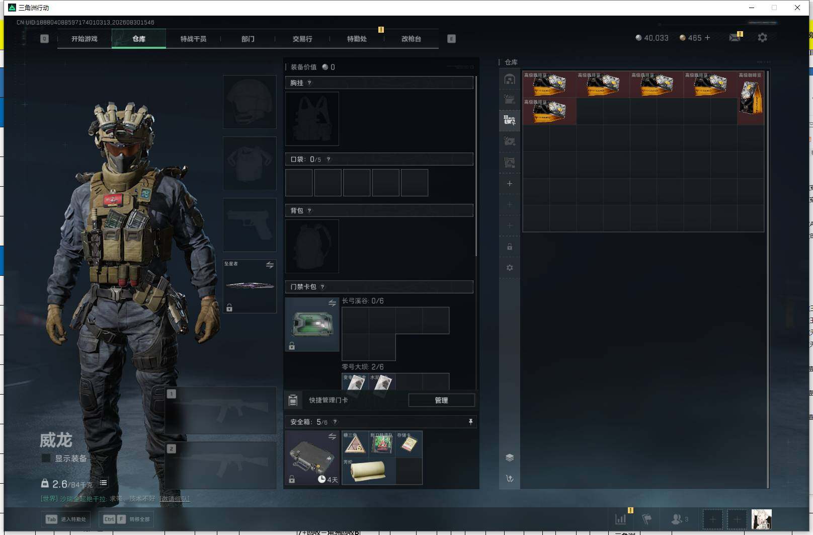Select the empty chest rig slot
The width and height of the screenshot is (813, 535).
[312, 119]
